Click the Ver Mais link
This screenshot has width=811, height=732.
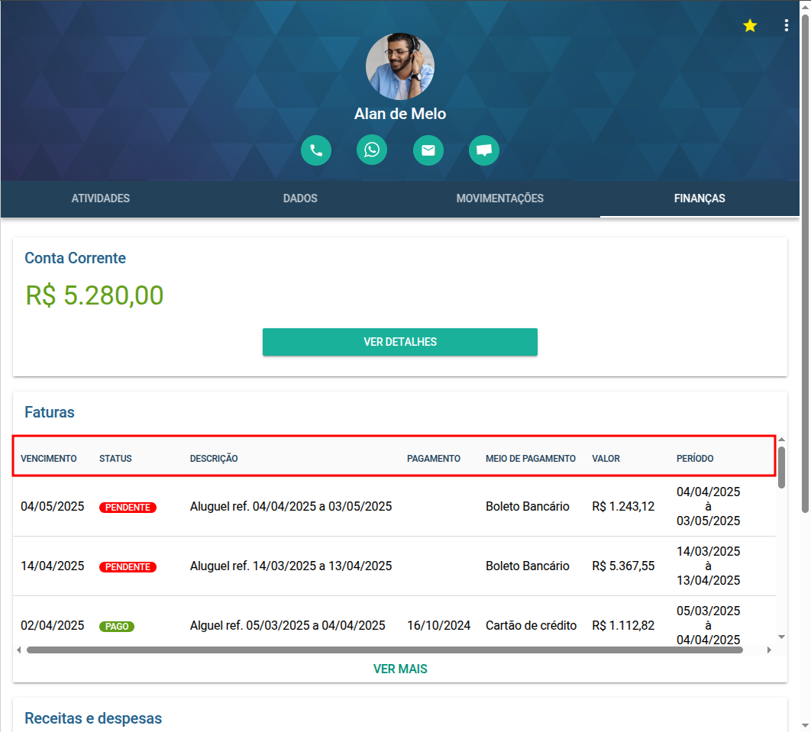tap(400, 669)
